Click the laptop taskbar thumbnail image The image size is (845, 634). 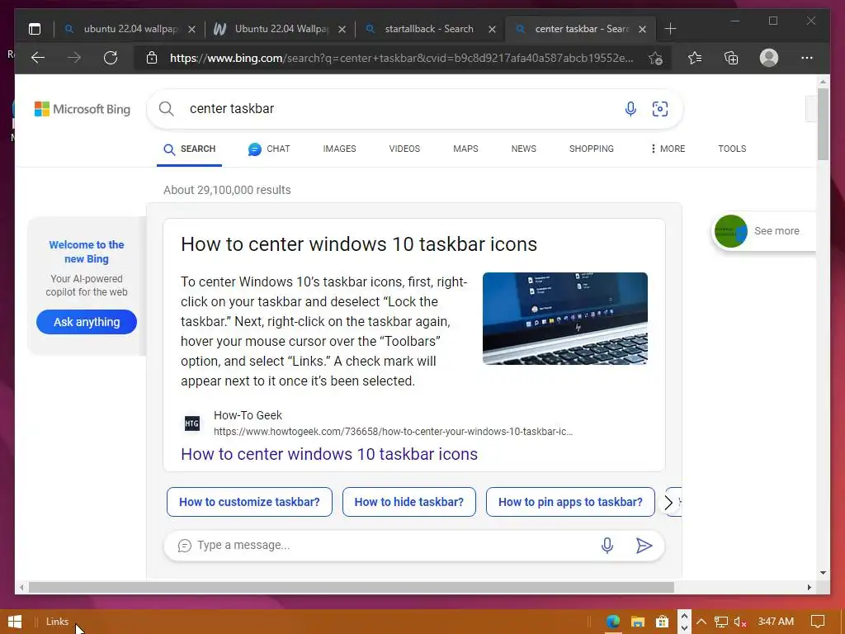(564, 319)
